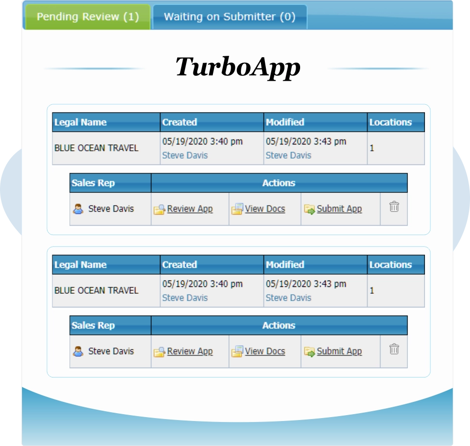
Task: Open the Review App link in the second card
Action: click(x=190, y=351)
